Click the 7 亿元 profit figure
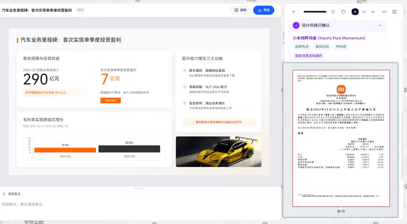 click(110, 79)
